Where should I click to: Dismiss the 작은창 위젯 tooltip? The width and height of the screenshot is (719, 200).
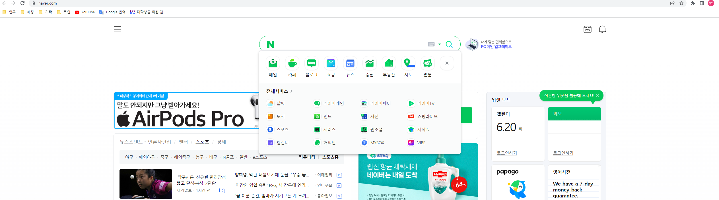coord(598,95)
